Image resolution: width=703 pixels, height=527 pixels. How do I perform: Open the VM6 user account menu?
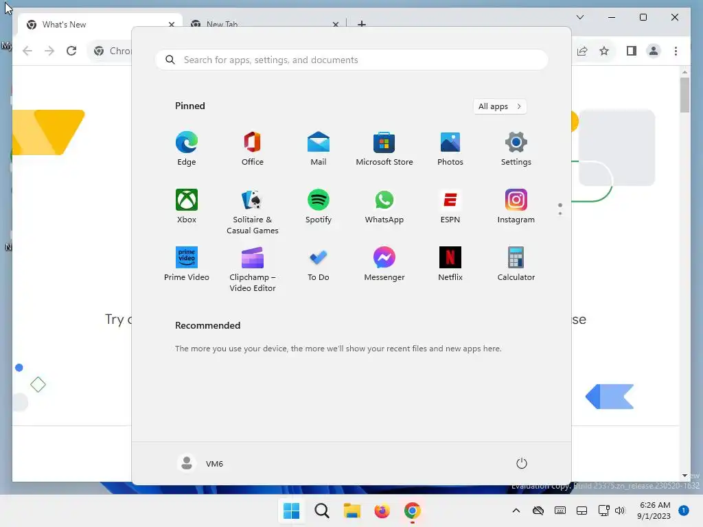[200, 463]
